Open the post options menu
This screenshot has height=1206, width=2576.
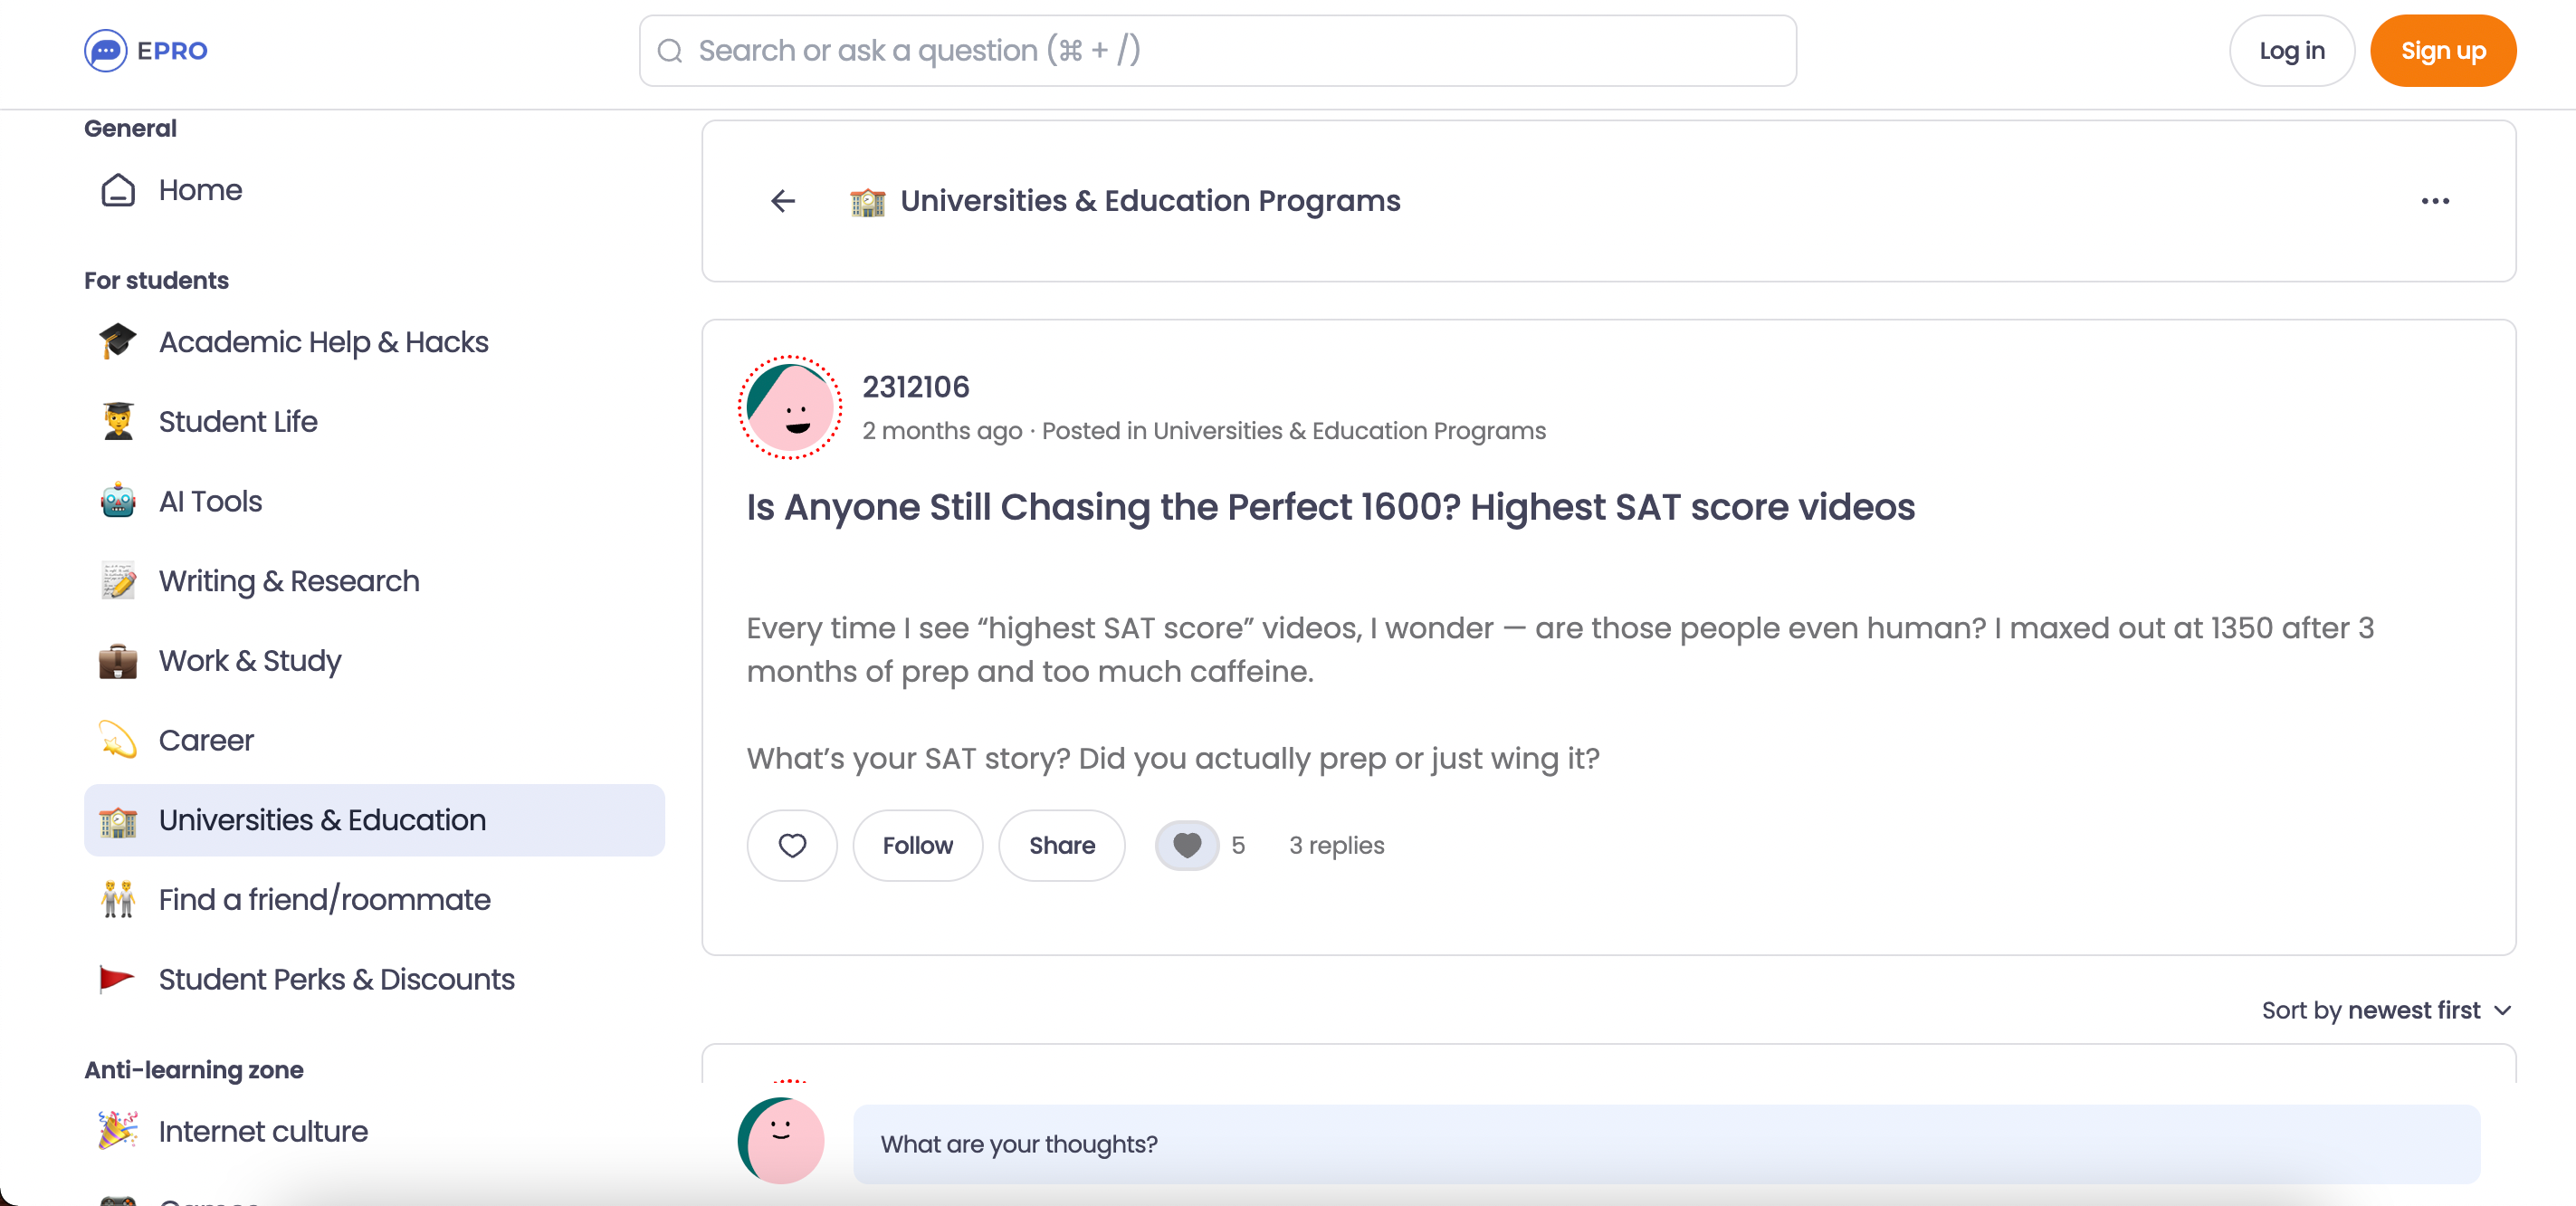[x=2435, y=201]
